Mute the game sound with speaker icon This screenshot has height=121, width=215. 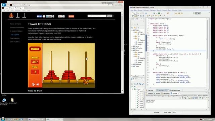pos(38,84)
